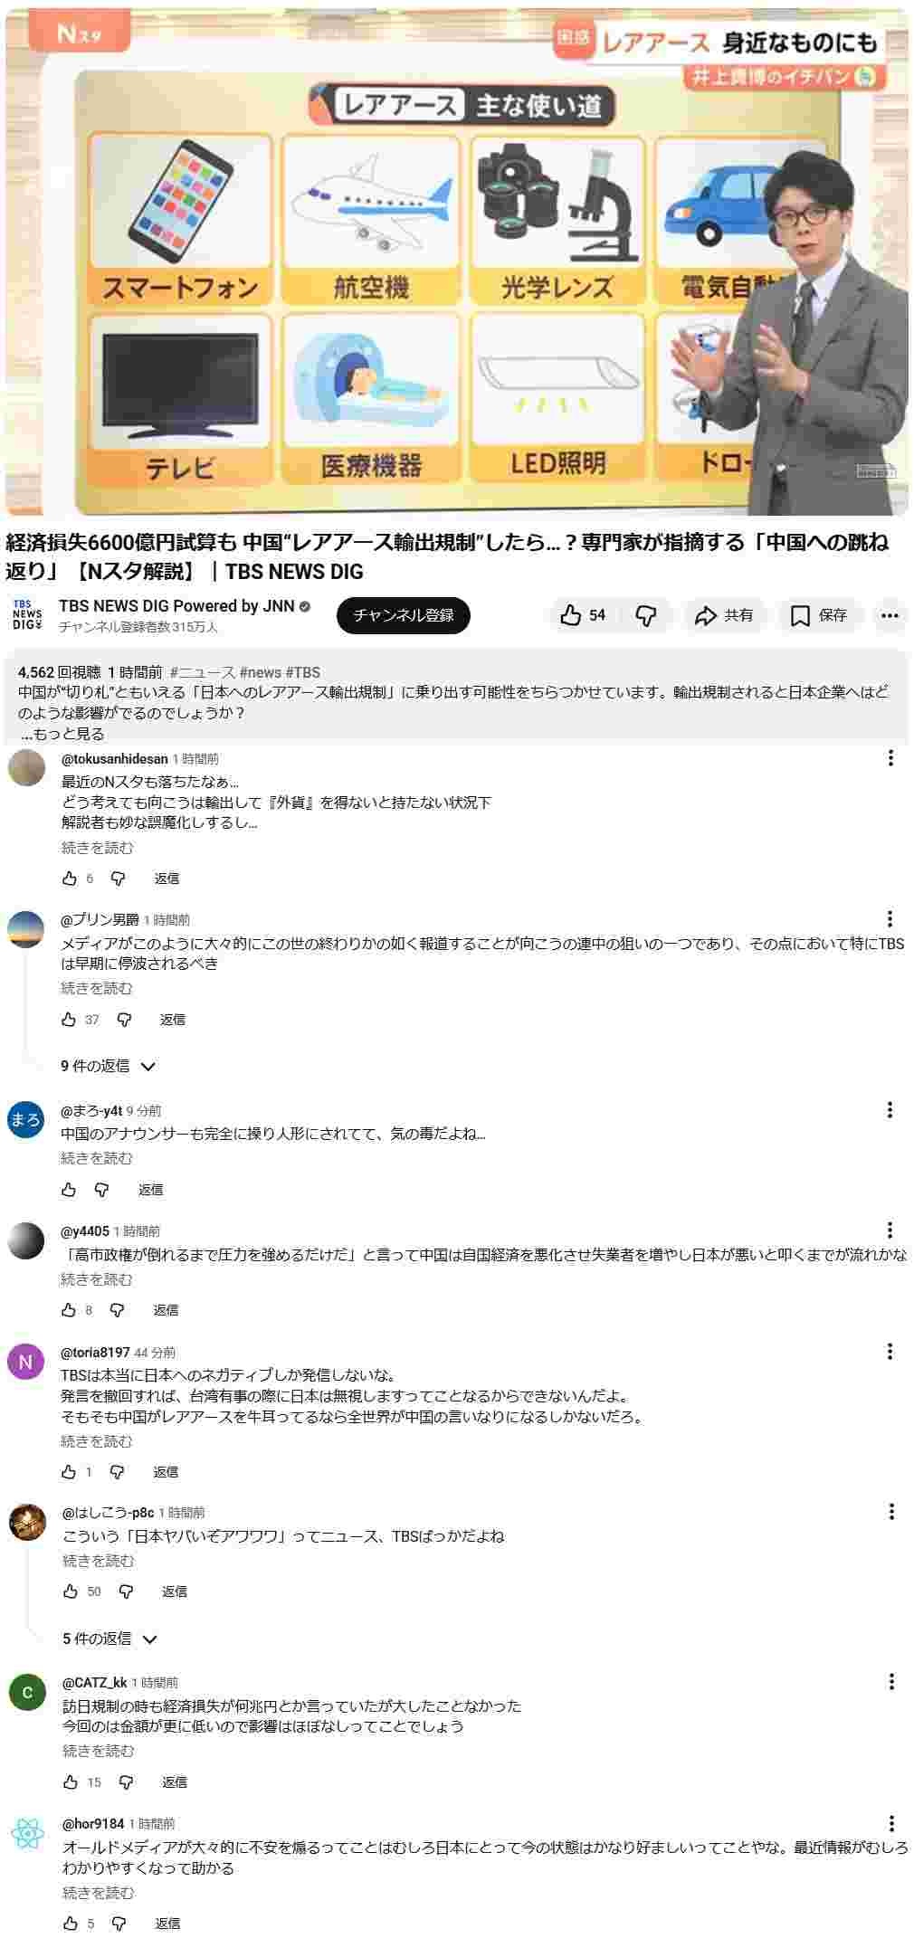Open options menu for @CATZ_kk's comment

pos(891,1682)
